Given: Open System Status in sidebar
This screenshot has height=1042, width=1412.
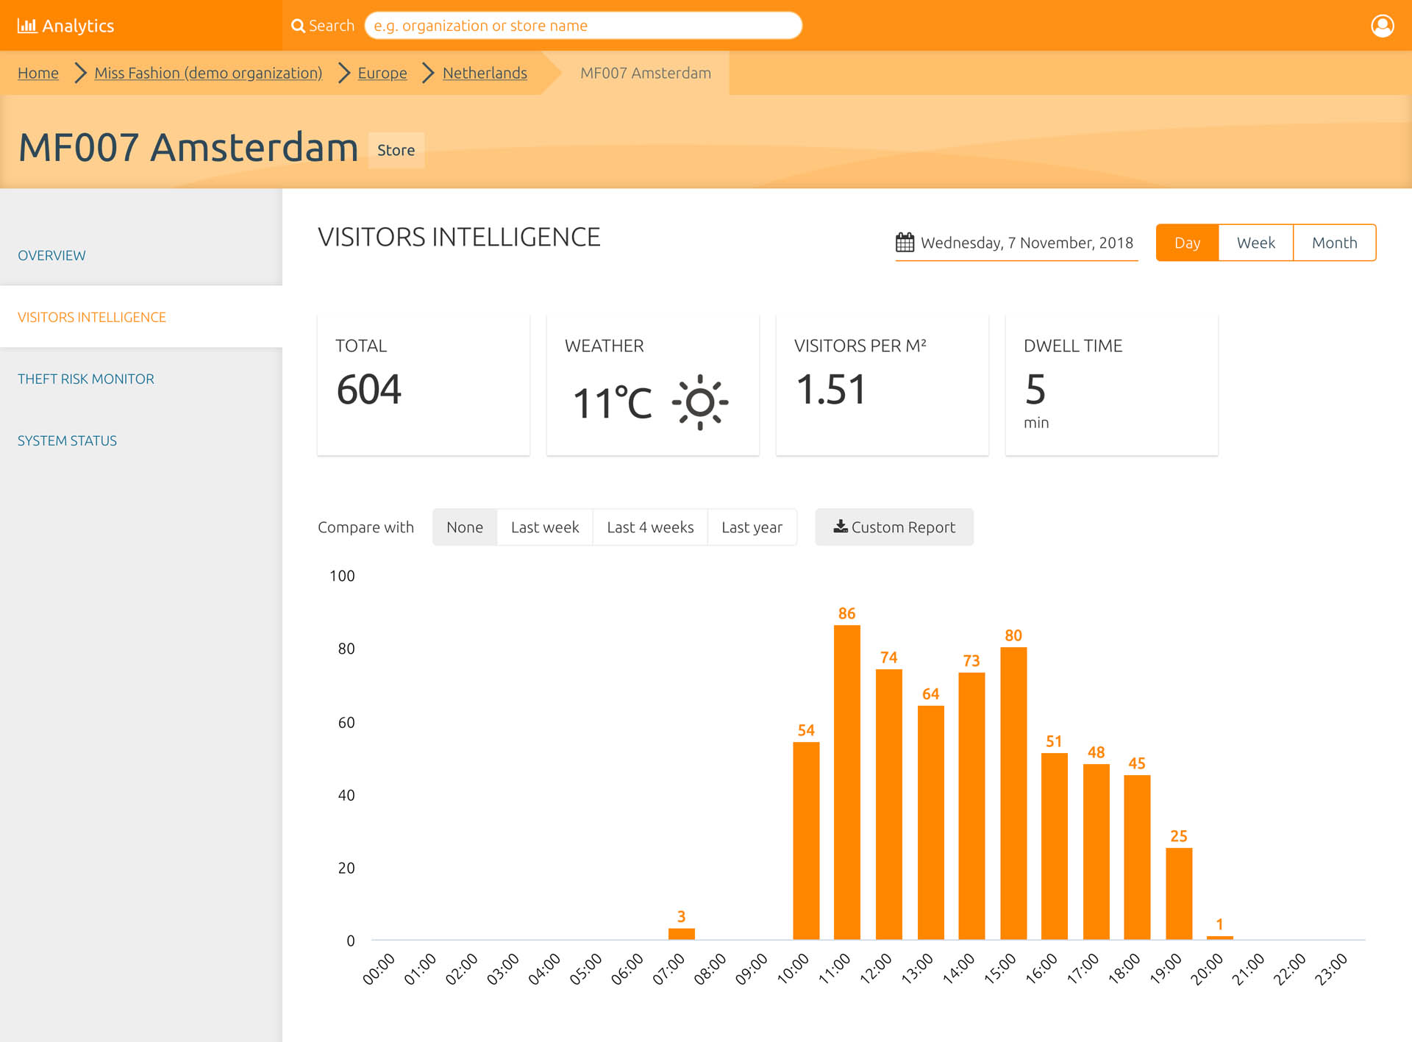Looking at the screenshot, I should pyautogui.click(x=67, y=440).
